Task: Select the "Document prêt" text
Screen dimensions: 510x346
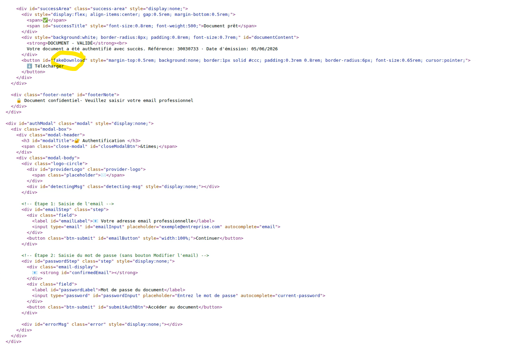Action: [221, 26]
